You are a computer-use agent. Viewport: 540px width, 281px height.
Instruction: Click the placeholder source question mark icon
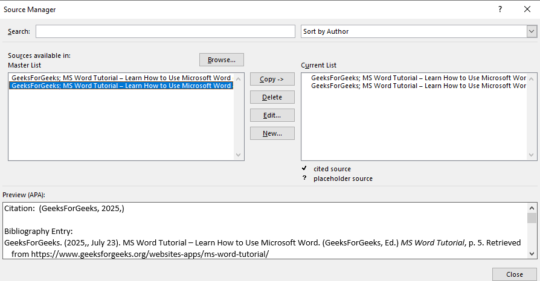(304, 178)
